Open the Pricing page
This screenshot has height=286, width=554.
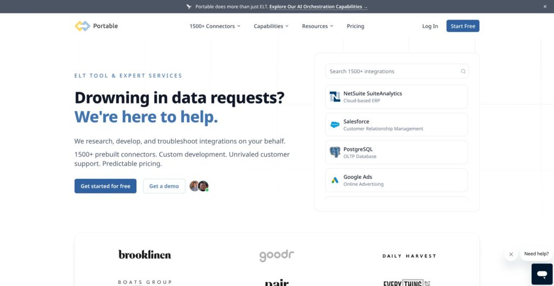355,26
